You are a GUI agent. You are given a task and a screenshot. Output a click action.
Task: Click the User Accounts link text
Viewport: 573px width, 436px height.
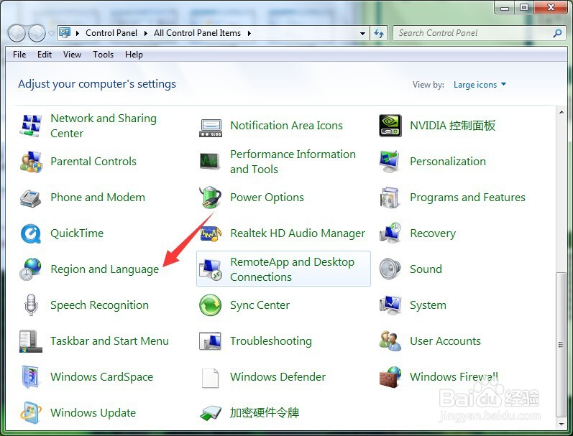445,341
